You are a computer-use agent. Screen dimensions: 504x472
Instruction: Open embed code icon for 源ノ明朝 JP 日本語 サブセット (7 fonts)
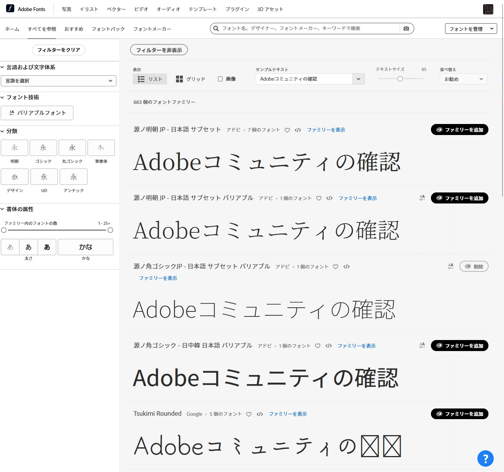click(x=298, y=130)
